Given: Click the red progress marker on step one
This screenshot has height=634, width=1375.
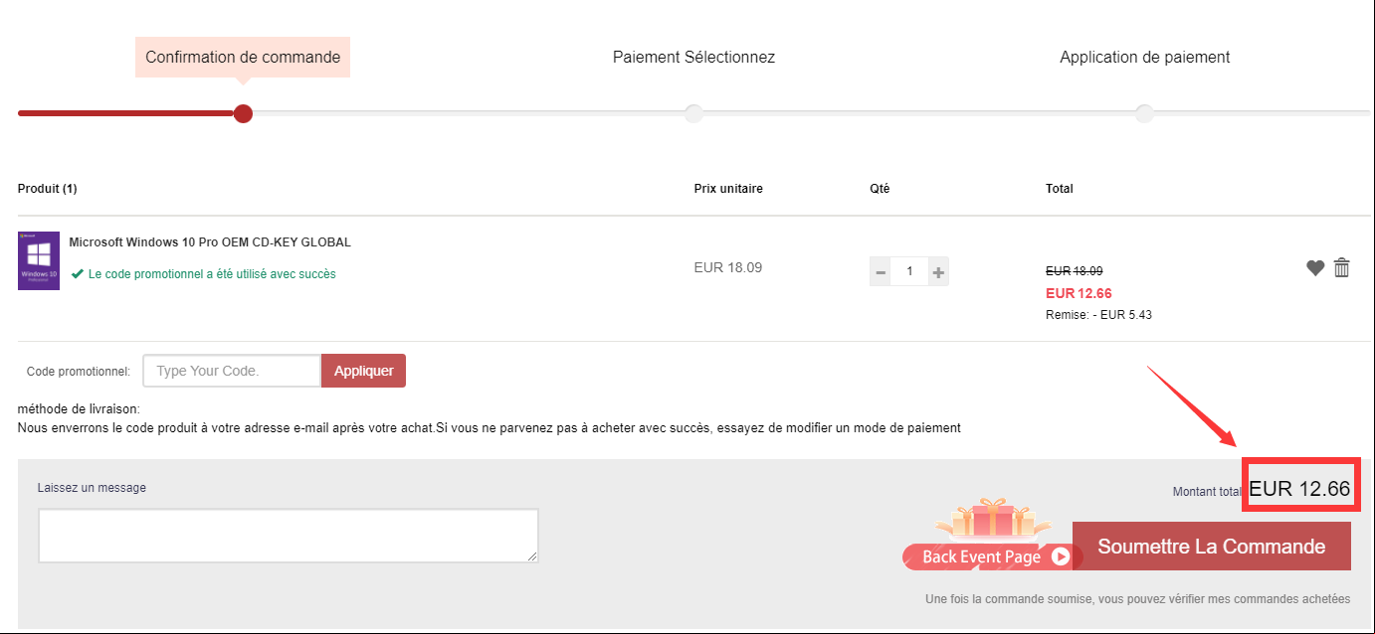Looking at the screenshot, I should [243, 113].
